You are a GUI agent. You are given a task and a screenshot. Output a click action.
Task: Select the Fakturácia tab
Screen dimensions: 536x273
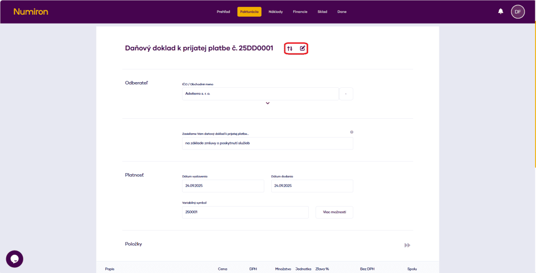pos(249,12)
